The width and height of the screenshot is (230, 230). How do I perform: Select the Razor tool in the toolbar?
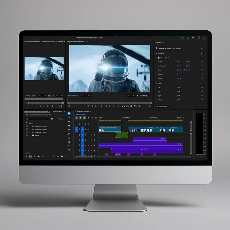[x=69, y=126]
